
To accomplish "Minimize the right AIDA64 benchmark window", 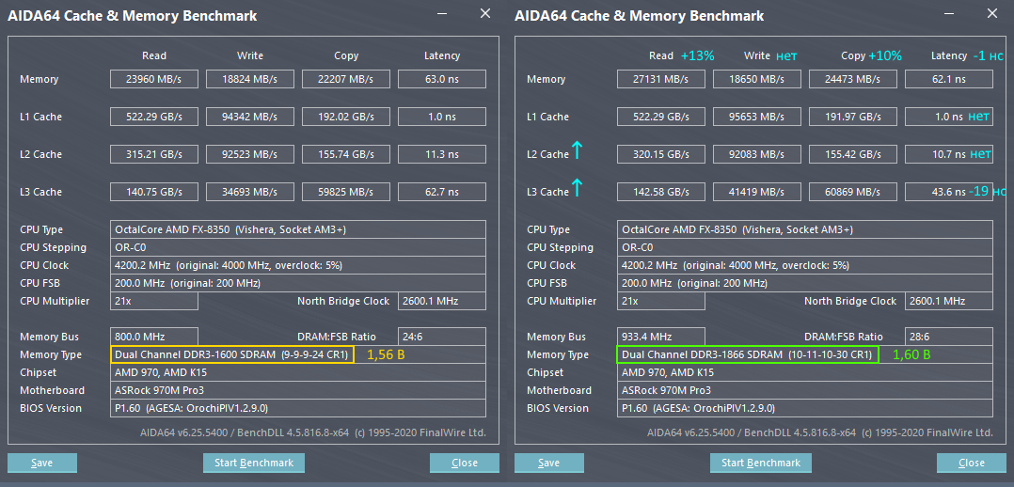I will pos(949,14).
